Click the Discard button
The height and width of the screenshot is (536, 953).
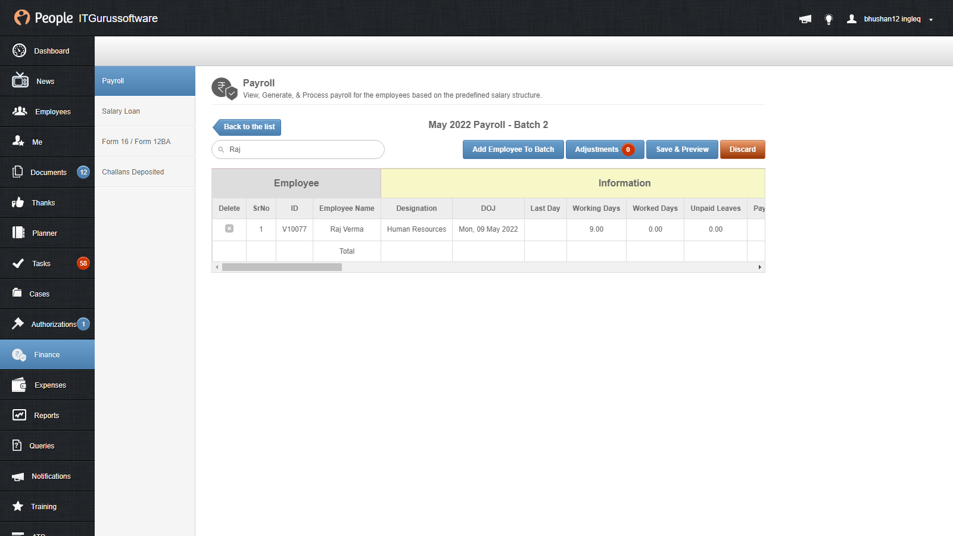(x=743, y=149)
